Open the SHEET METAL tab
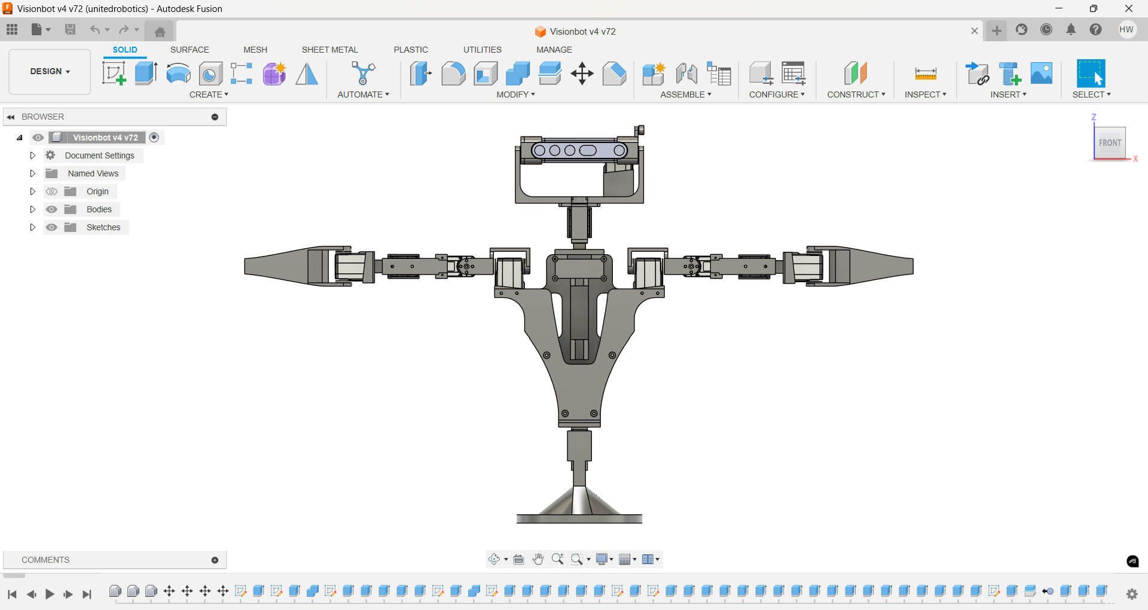This screenshot has height=610, width=1148. coord(329,50)
